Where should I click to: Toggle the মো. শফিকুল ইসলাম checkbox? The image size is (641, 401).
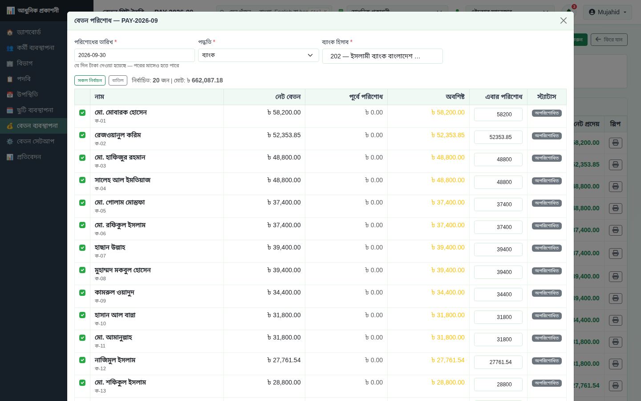(x=82, y=383)
